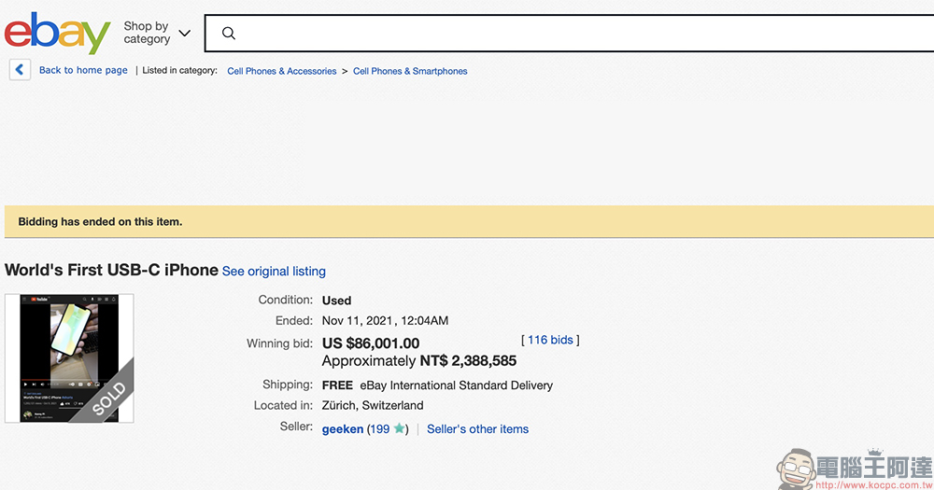Viewport: 934px width, 490px height.
Task: Open seller geeken's profile link
Action: [342, 429]
